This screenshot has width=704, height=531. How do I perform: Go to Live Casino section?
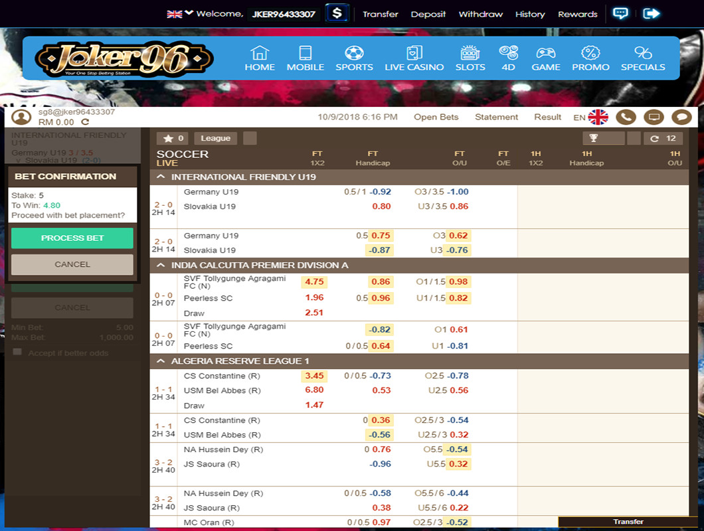coord(414,58)
